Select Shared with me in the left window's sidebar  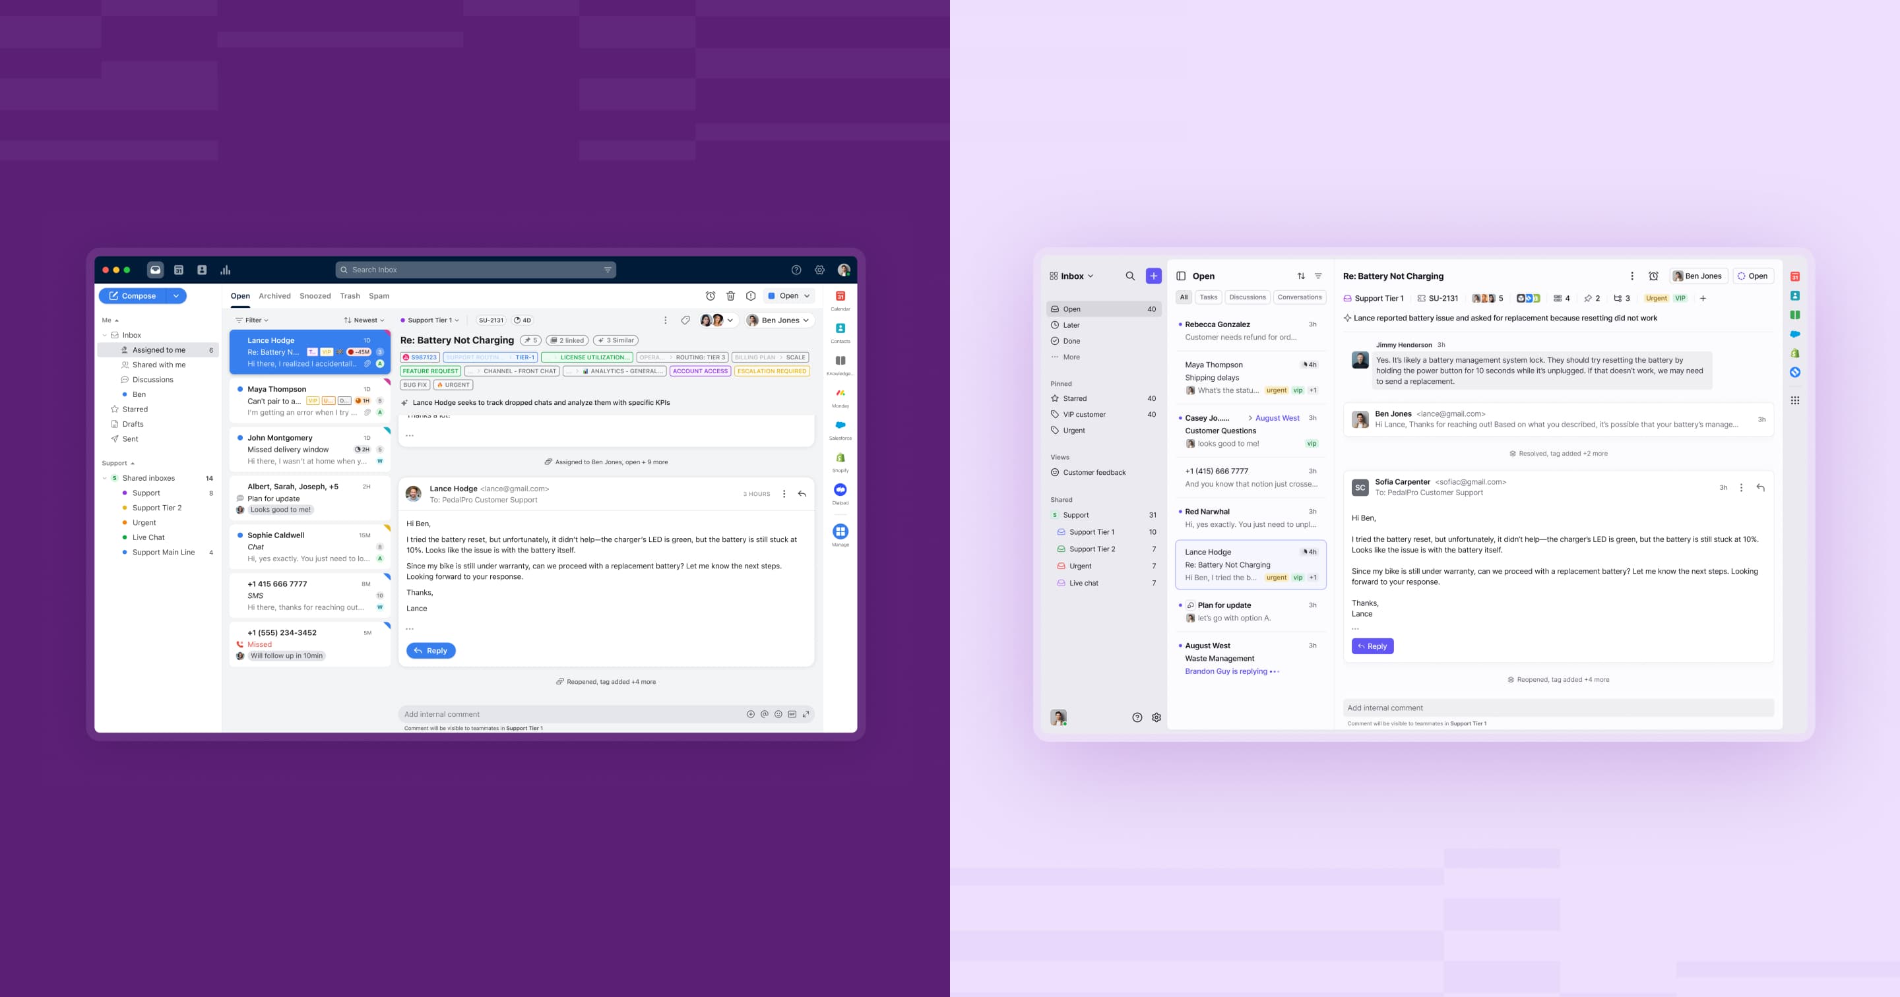[x=158, y=365]
